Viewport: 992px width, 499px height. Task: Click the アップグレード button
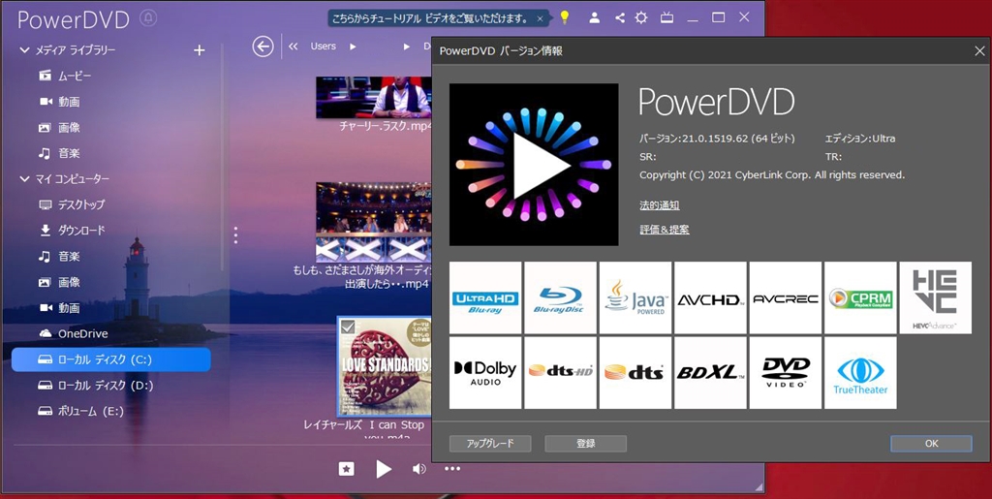(489, 443)
